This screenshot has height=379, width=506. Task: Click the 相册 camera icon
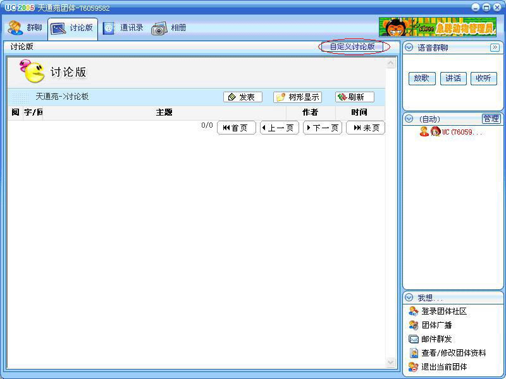click(159, 28)
